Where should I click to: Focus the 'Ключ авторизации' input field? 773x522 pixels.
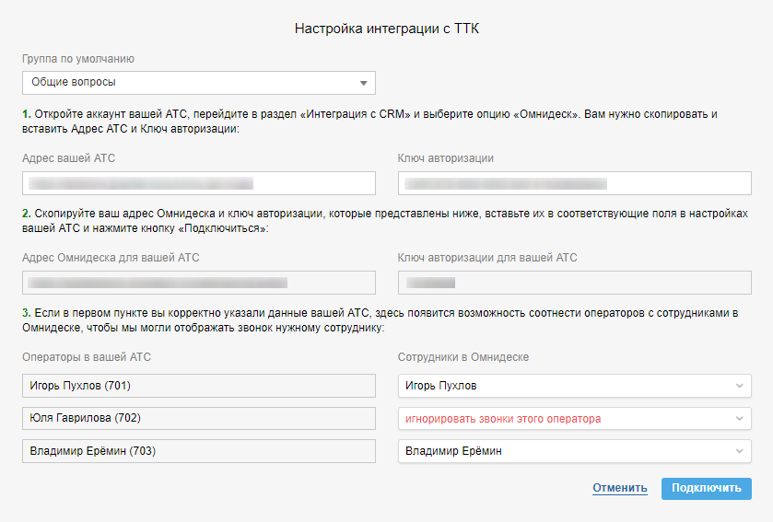point(574,183)
